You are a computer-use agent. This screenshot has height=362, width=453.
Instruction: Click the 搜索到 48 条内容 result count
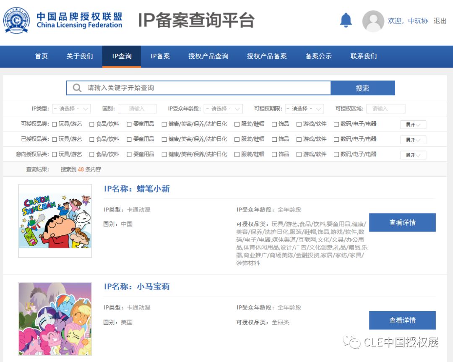(x=81, y=169)
